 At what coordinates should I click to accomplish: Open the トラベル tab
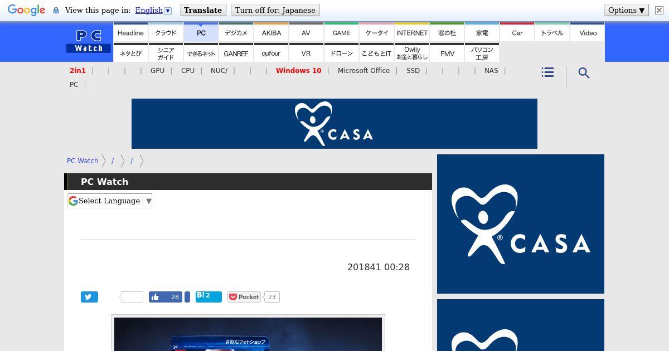click(552, 32)
